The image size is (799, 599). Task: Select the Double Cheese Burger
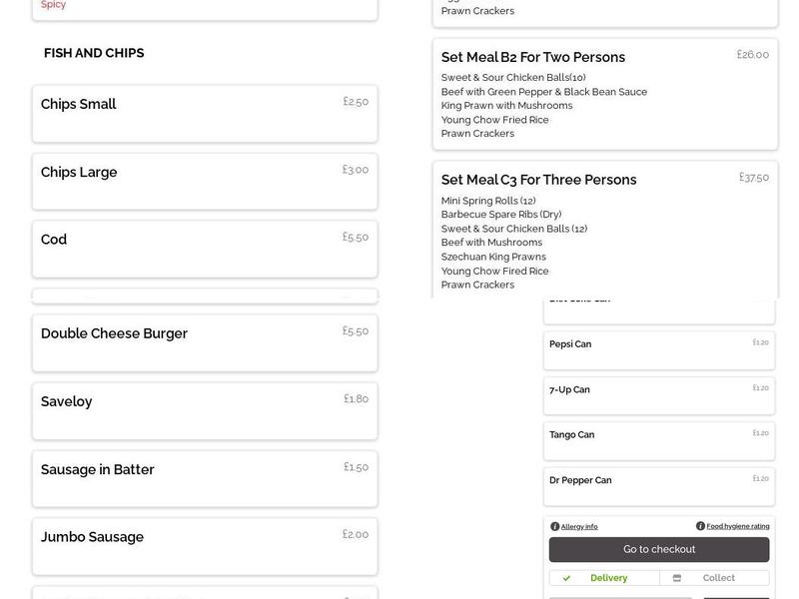point(204,342)
